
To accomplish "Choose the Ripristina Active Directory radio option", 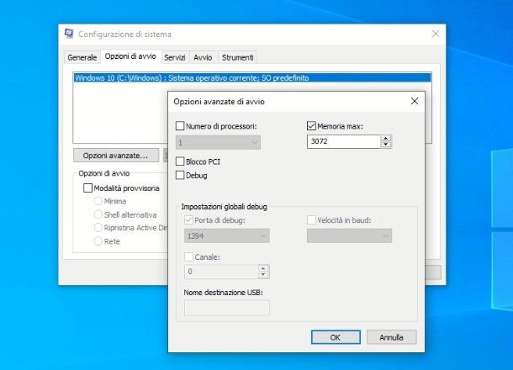I will 98,228.
